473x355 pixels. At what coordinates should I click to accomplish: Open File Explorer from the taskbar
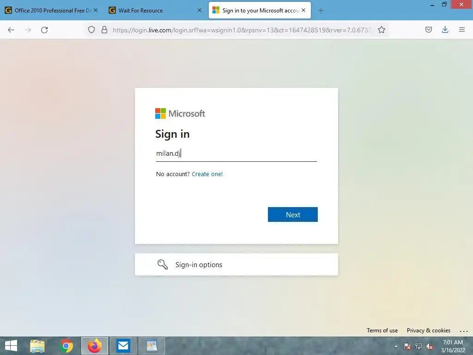point(37,346)
